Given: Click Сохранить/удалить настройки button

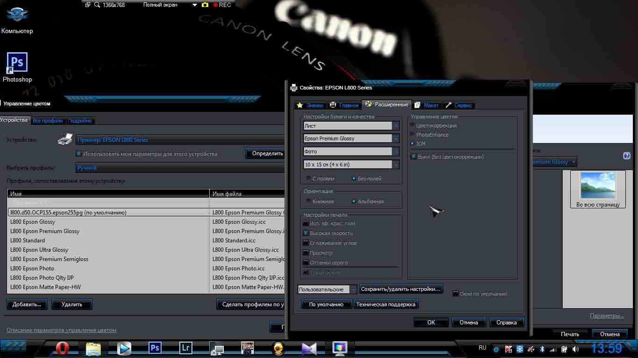Looking at the screenshot, I should pyautogui.click(x=401, y=289).
